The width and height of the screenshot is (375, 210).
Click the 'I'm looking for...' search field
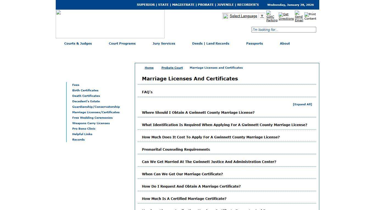(284, 30)
